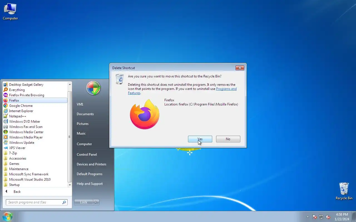Image resolution: width=356 pixels, height=222 pixels.
Task: Expand the 7-Zip folder
Action: coord(35,153)
